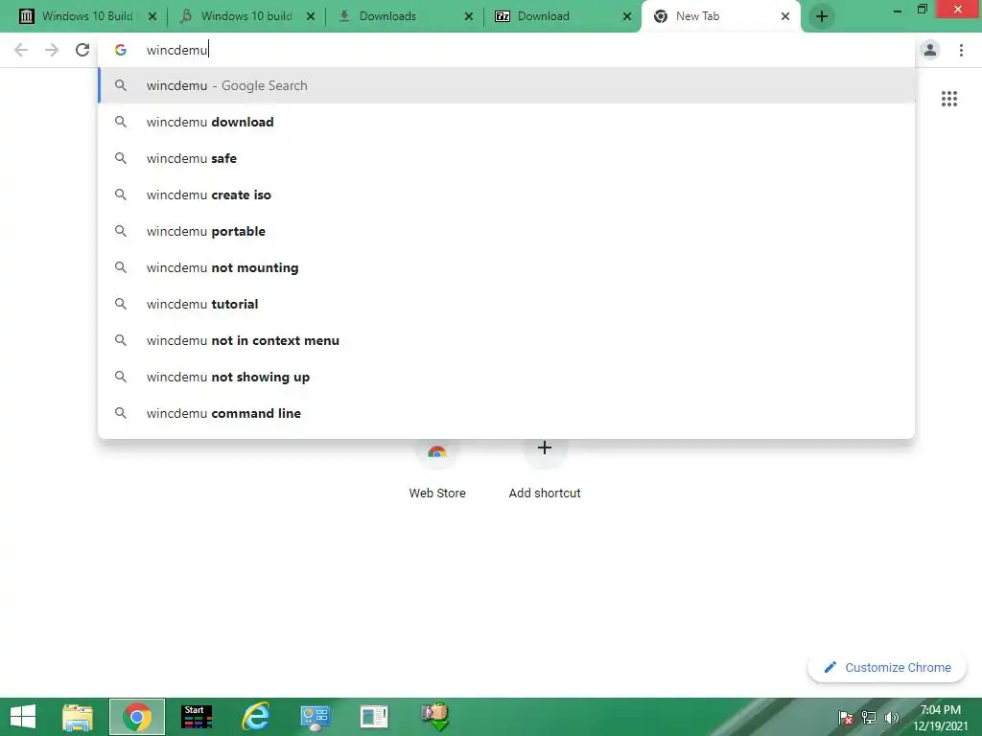This screenshot has height=736, width=982.
Task: Close the first Windows 10 Build tab
Action: (x=152, y=17)
